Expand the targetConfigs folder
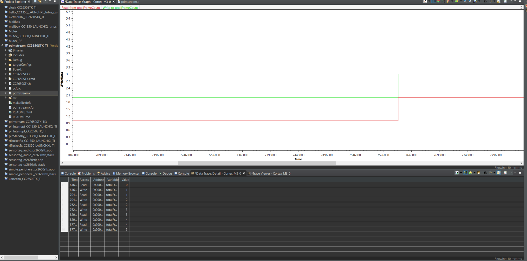This screenshot has width=527, height=261. click(x=6, y=64)
